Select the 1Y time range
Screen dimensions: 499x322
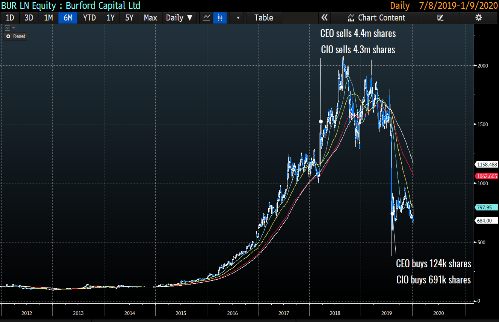coord(110,18)
